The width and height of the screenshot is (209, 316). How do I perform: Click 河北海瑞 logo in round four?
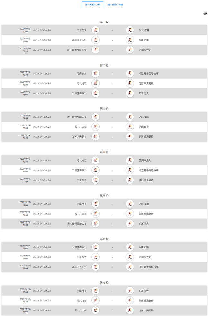click(x=95, y=160)
